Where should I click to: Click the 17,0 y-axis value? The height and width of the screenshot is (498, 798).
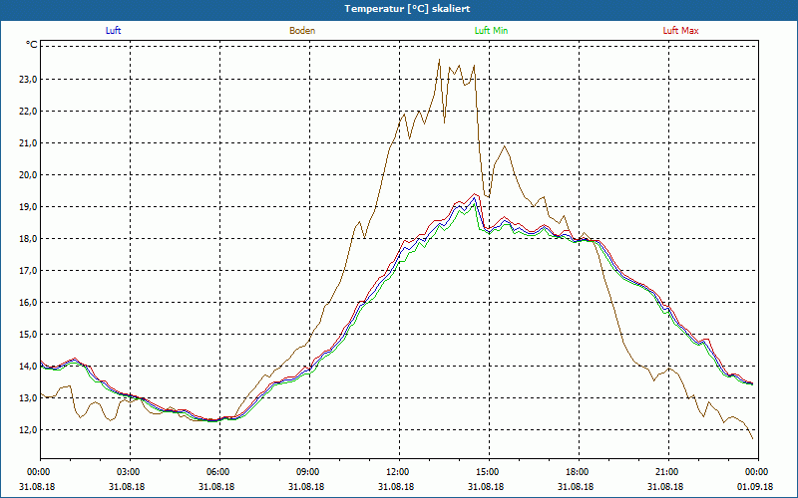28,271
